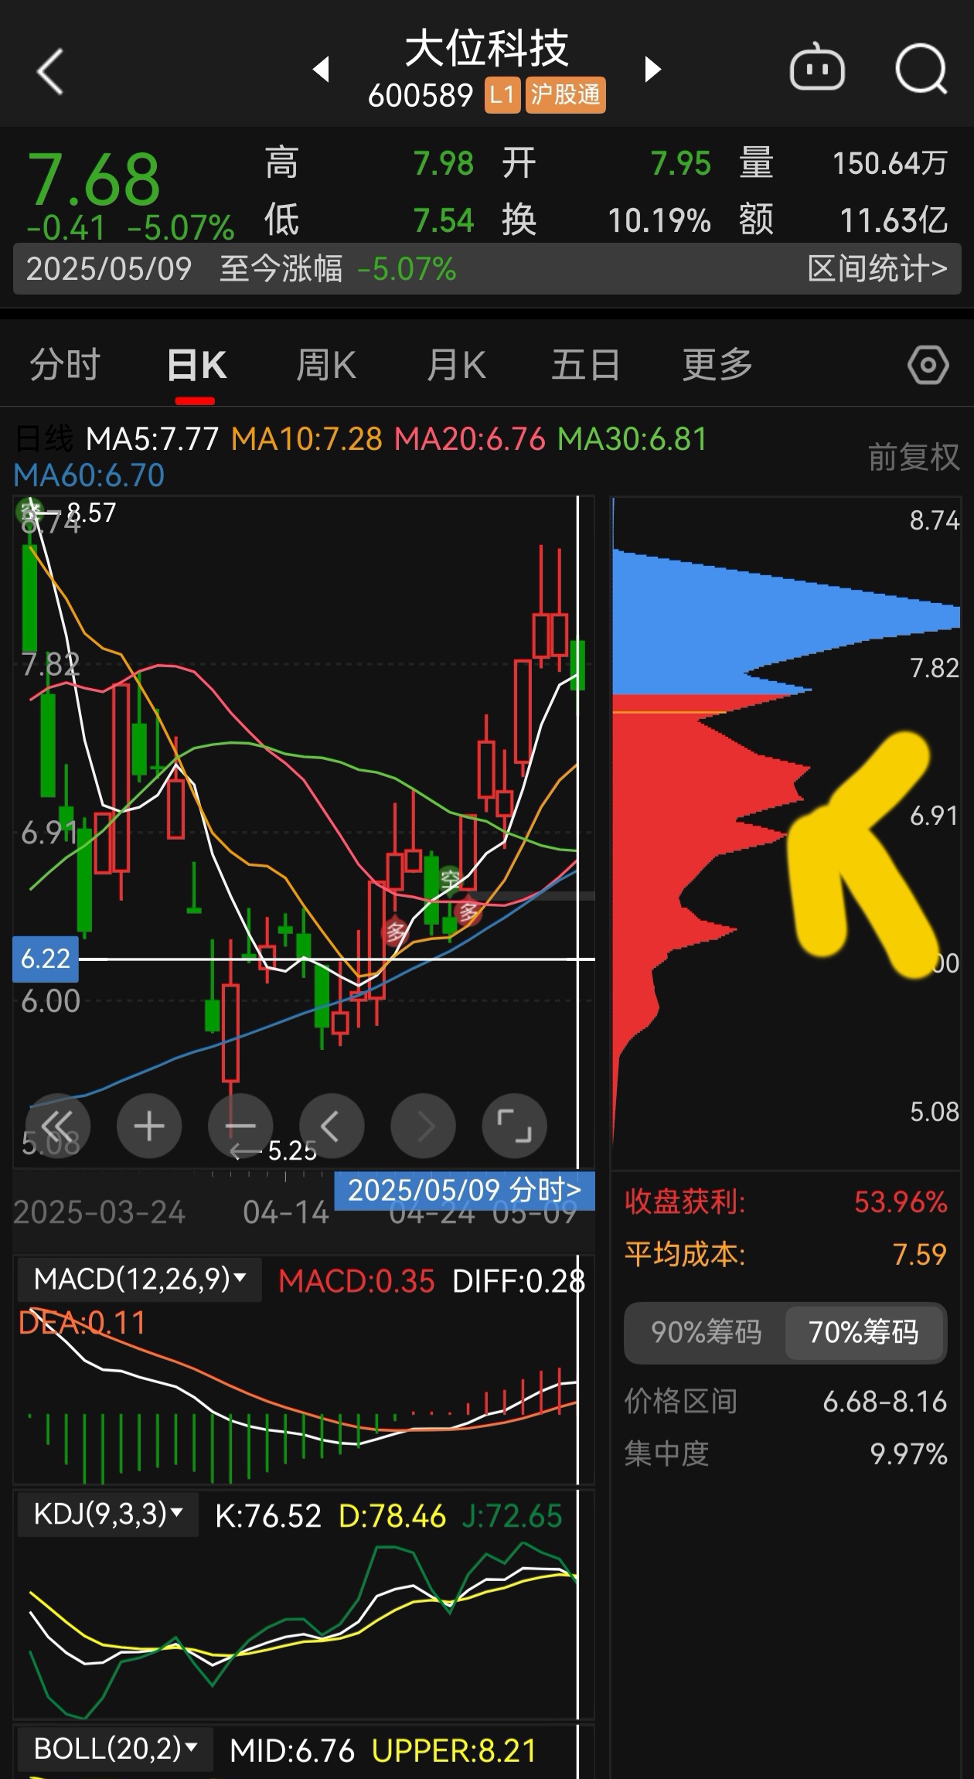The width and height of the screenshot is (974, 1779).
Task: Open MACD(12,26,9) indicator dropdown
Action: (139, 1280)
